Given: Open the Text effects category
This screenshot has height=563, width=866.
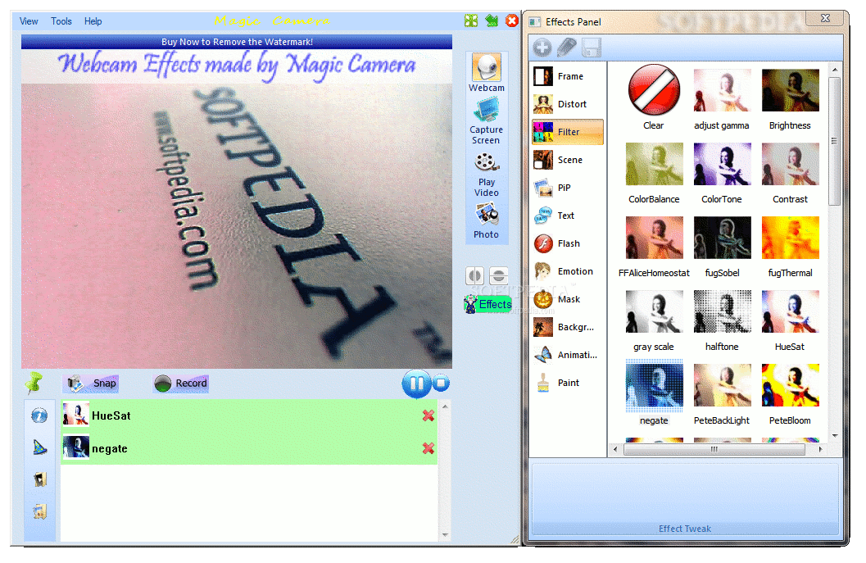Looking at the screenshot, I should coord(567,216).
